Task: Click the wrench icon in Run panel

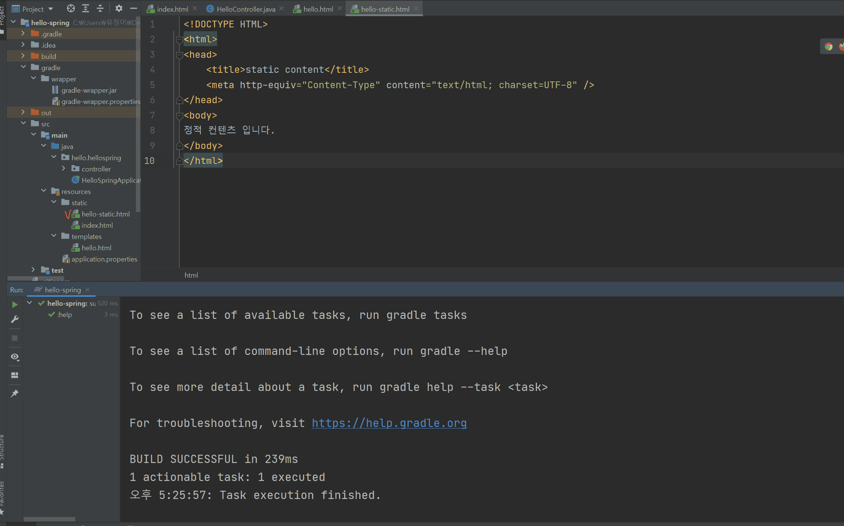Action: [x=15, y=319]
